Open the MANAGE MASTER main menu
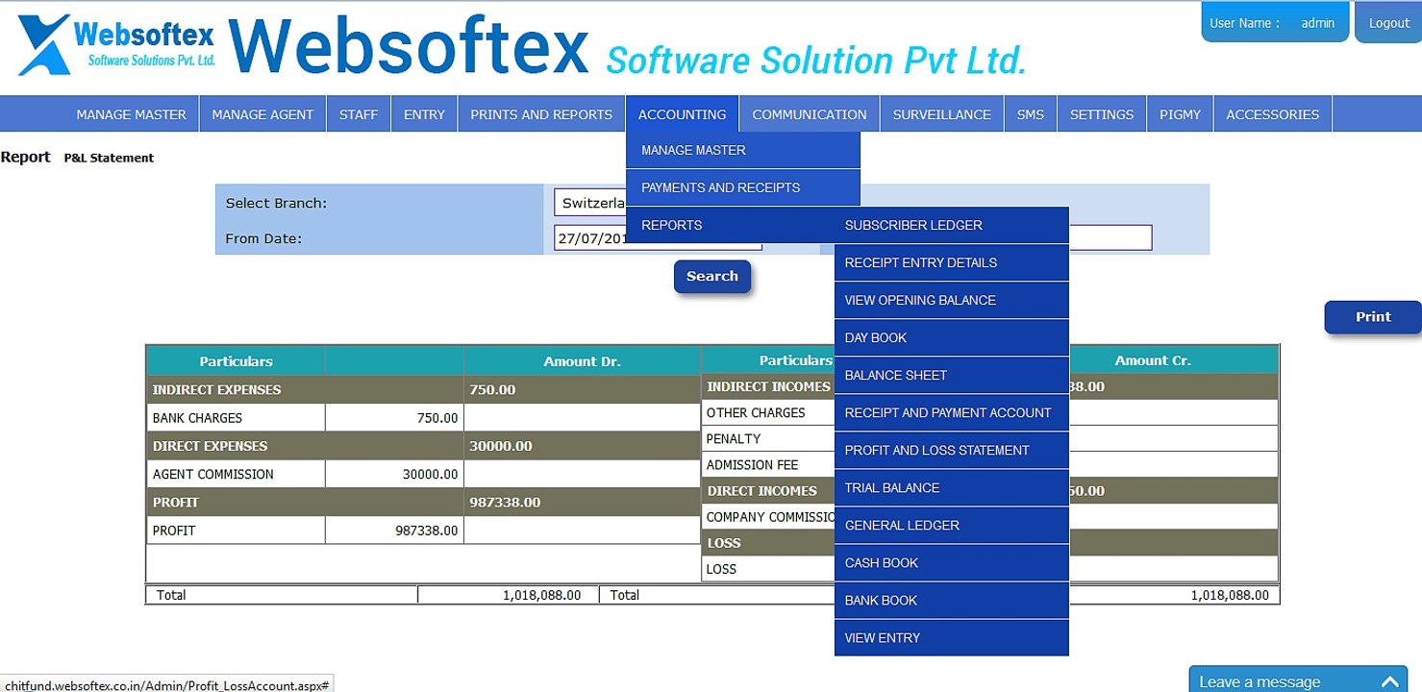Screen dimensions: 1422x692 point(132,114)
